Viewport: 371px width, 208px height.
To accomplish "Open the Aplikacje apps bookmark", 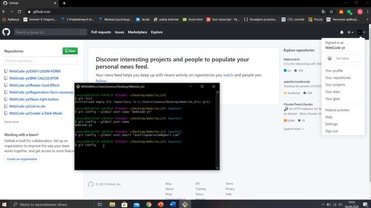I will pyautogui.click(x=10, y=20).
